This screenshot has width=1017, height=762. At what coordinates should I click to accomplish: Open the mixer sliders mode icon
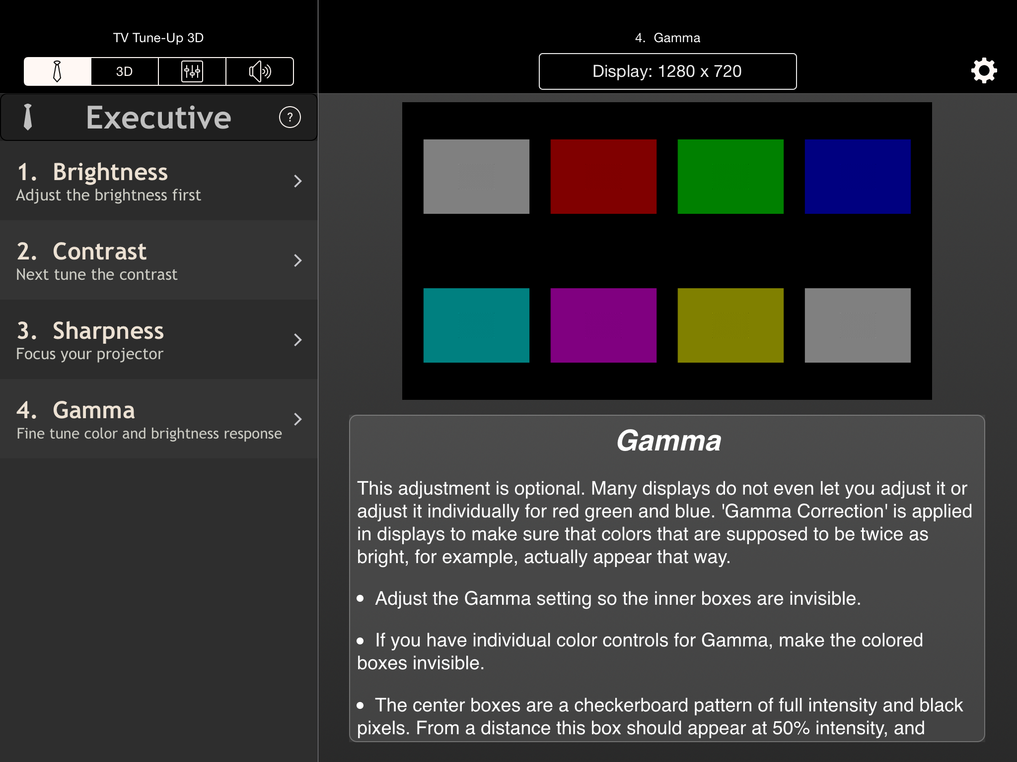[x=192, y=71]
